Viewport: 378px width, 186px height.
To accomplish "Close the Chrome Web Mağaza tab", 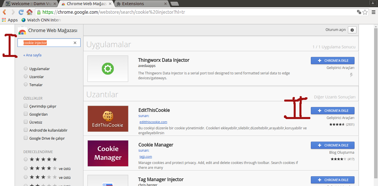I will [110, 4].
